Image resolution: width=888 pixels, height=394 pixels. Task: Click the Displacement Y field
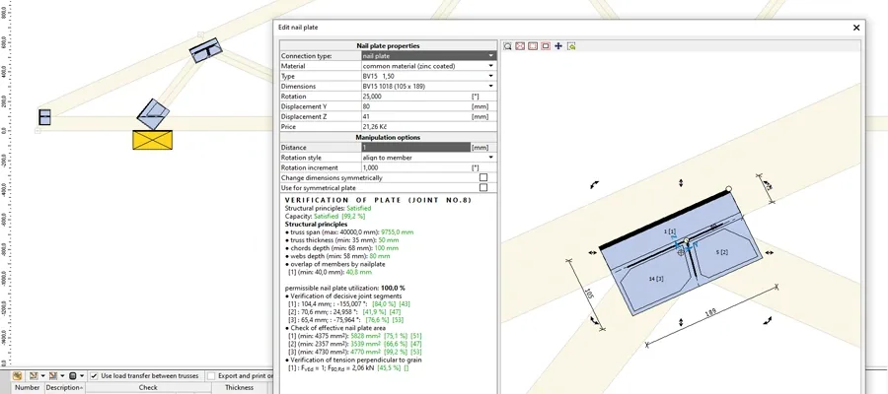(415, 106)
